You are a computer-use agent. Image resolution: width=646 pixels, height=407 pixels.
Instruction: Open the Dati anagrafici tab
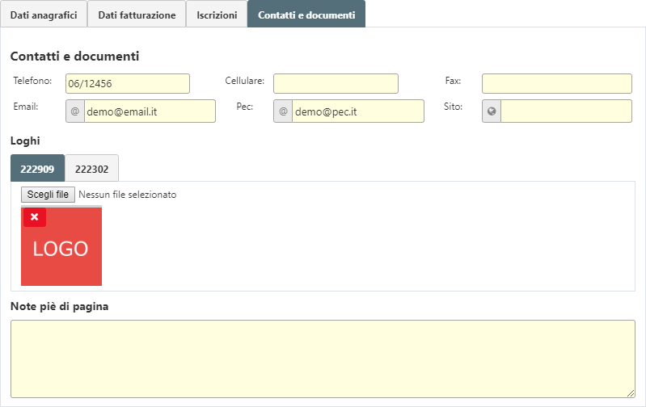click(44, 15)
